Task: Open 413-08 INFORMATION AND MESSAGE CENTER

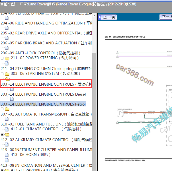Action: click(x=46, y=165)
